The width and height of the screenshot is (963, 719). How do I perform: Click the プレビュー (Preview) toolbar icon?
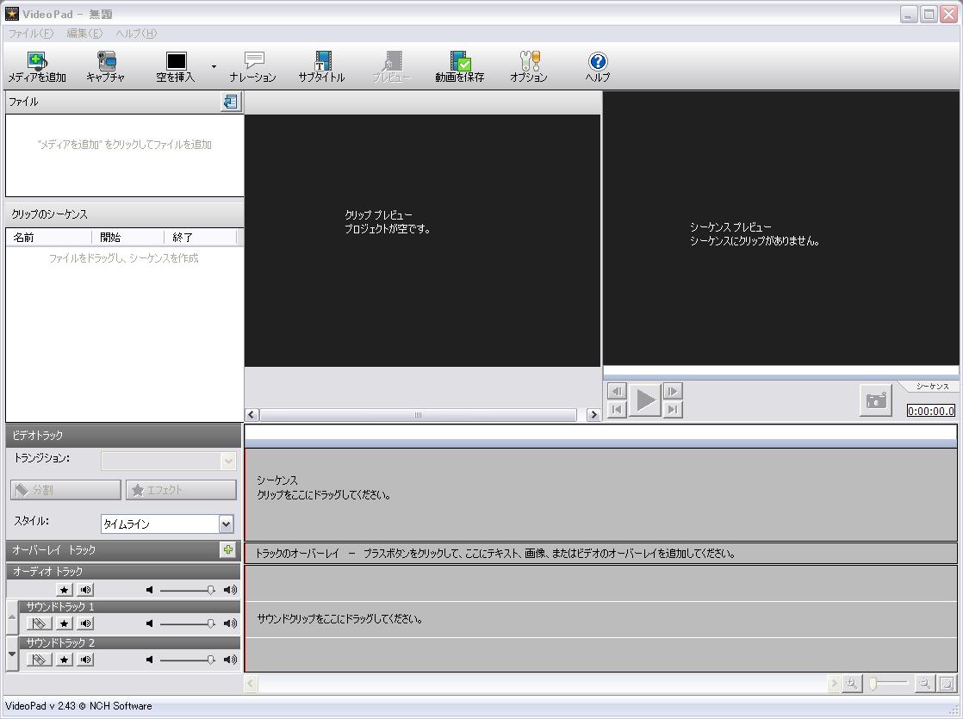392,66
